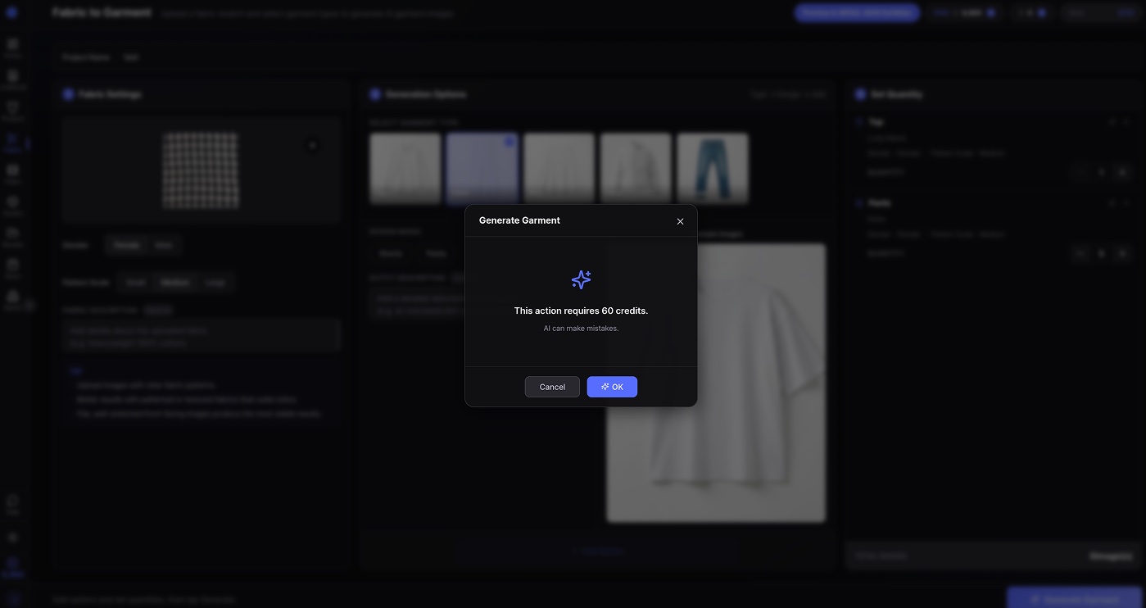Viewport: 1146px width, 608px height.
Task: Click the 'Generate Garment' dialog title
Action: [519, 220]
